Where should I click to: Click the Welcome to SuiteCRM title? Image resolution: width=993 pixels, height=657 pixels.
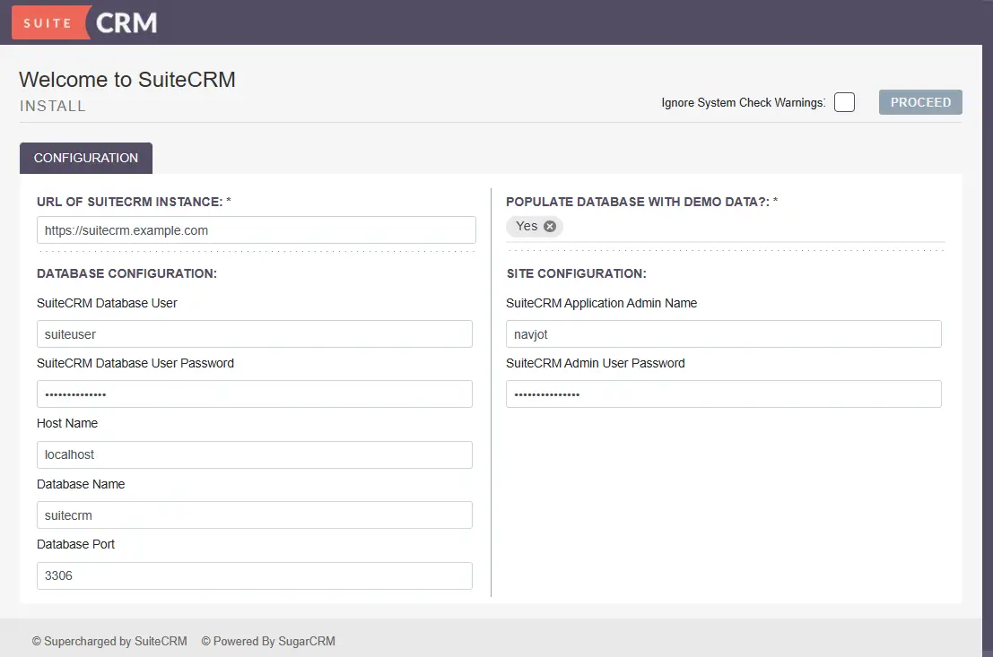coord(127,80)
